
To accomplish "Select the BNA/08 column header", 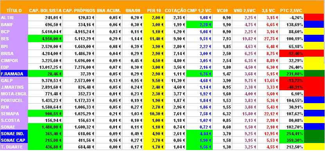I will [133, 11].
